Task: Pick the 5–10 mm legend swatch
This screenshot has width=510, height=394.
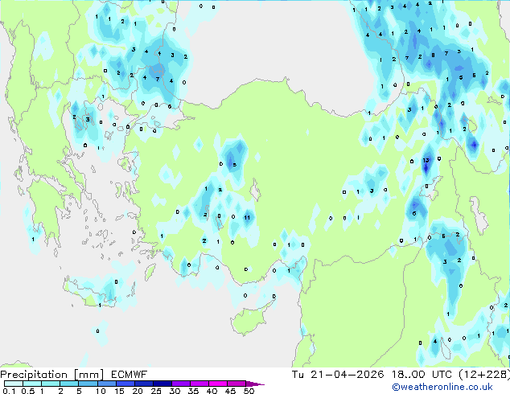Action: 88,384
